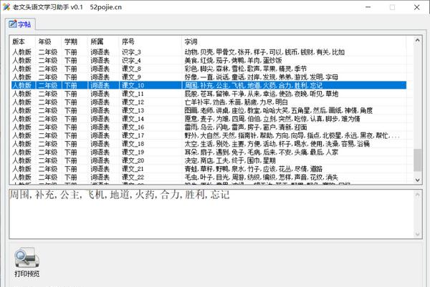Click the words 美食, 红烧, 茄子 cell
Image resolution: width=430 pixels, height=287 pixels.
tap(233, 60)
